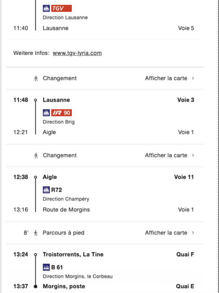Click walking icon in first Changement row
This screenshot has width=219, height=293.
[x=36, y=78]
